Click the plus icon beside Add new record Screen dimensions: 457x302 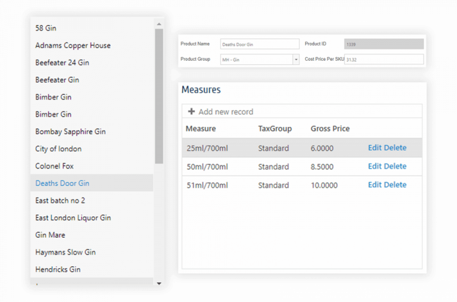click(191, 111)
